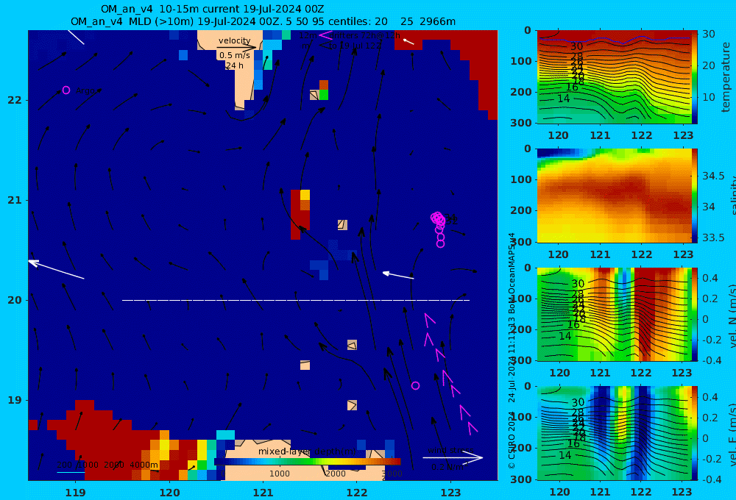Click the salinity section colorbar
736x500 pixels.
[x=695, y=196]
